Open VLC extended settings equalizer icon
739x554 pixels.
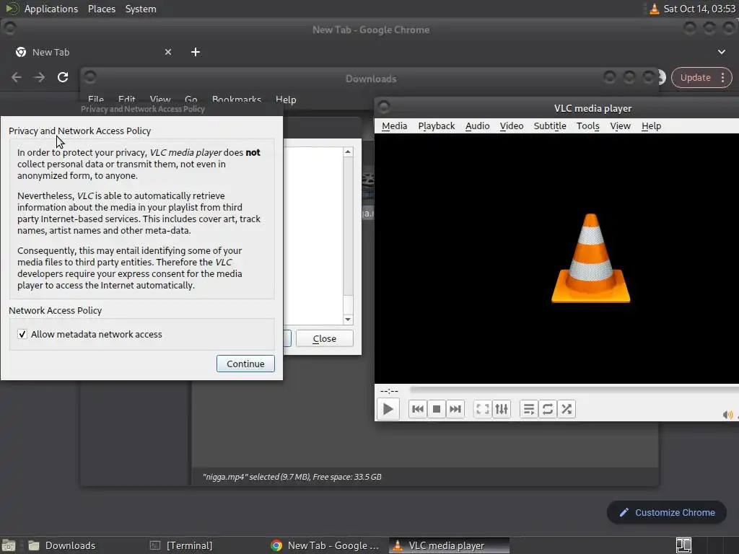point(502,409)
